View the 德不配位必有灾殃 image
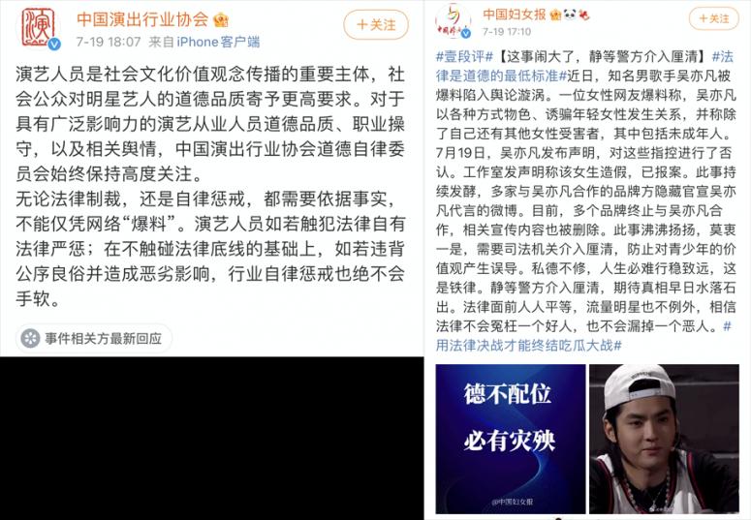Viewport: 751px width, 520px height. coord(511,439)
